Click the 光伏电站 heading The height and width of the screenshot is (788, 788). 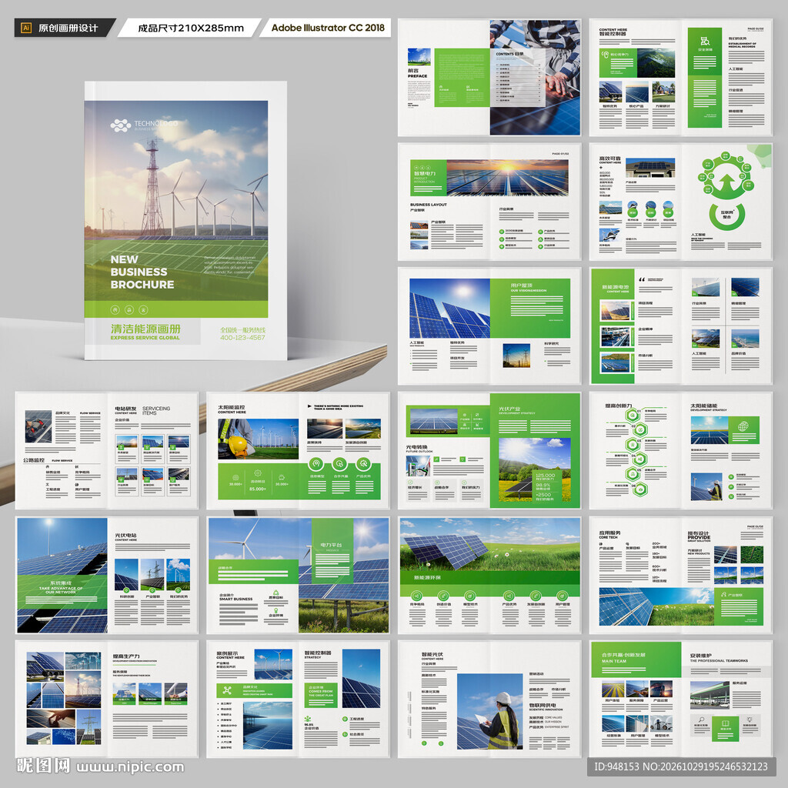tap(125, 536)
